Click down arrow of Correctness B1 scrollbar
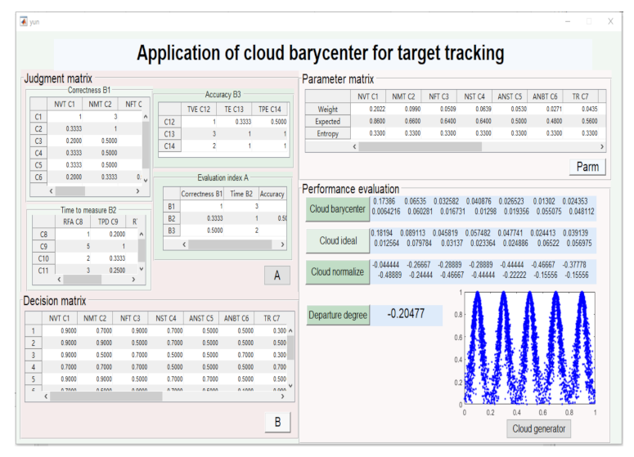The width and height of the screenshot is (634, 457). [x=146, y=180]
